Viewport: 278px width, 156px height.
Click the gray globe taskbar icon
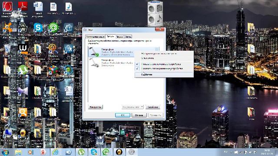pos(132,152)
